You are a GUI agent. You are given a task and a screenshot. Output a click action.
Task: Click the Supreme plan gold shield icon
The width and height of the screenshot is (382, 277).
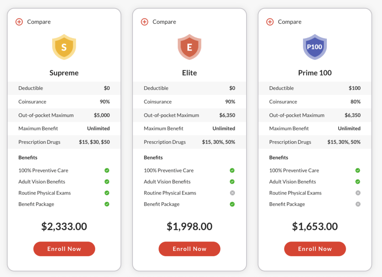tap(64, 47)
